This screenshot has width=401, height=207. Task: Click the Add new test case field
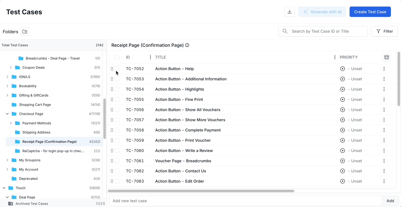click(x=245, y=201)
